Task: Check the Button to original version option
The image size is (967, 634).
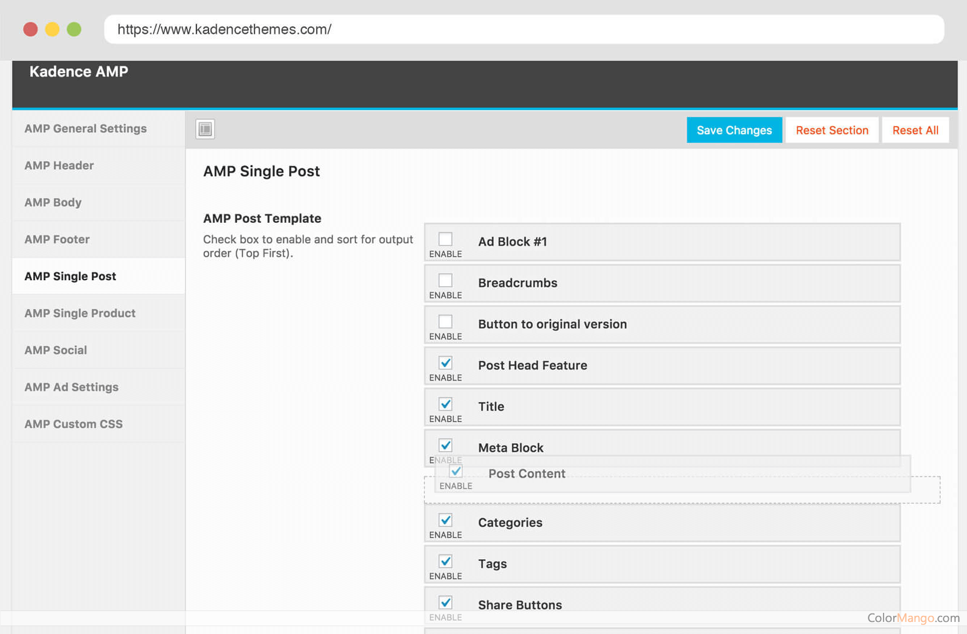Action: pyautogui.click(x=445, y=321)
